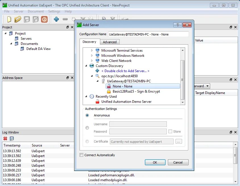Image resolution: width=240 pixels, height=186 pixels.
Task: Switch to the Discovery tab
Action: point(89,42)
